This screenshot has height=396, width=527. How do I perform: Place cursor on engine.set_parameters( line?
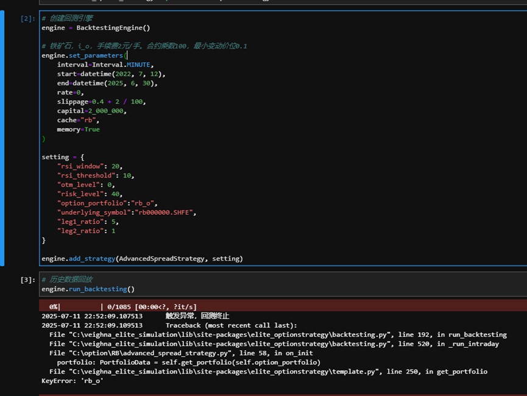tap(84, 56)
